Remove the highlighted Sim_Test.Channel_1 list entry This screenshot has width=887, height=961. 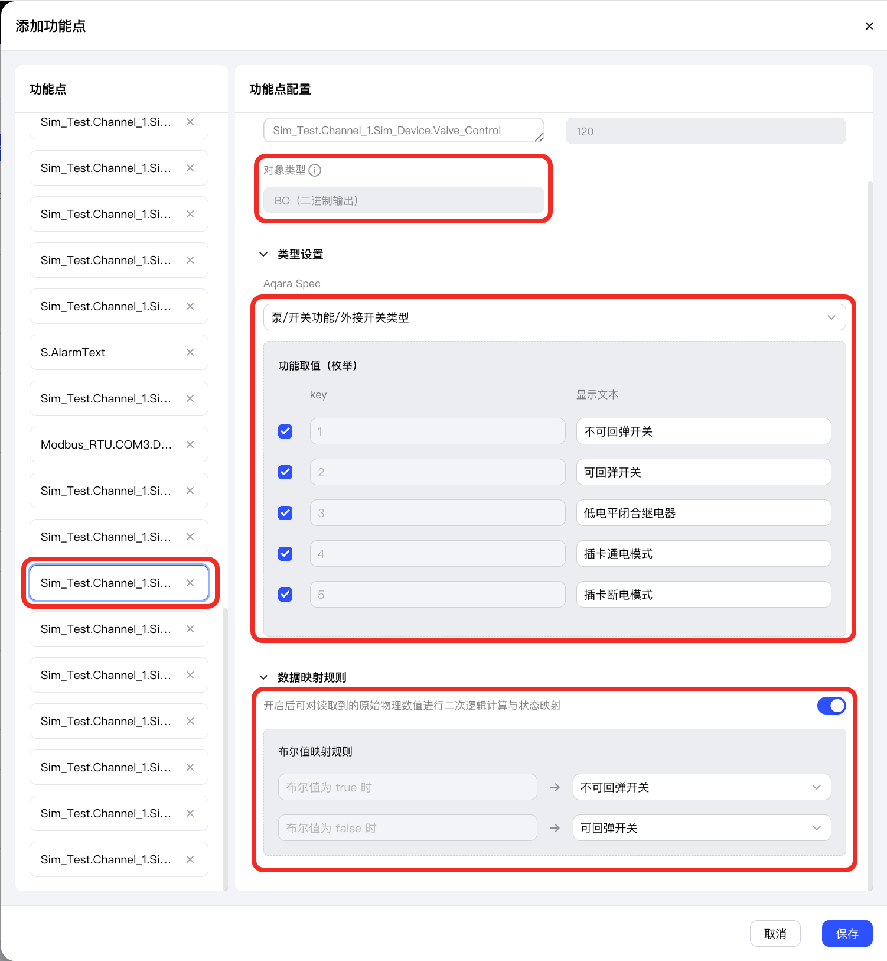click(x=190, y=583)
